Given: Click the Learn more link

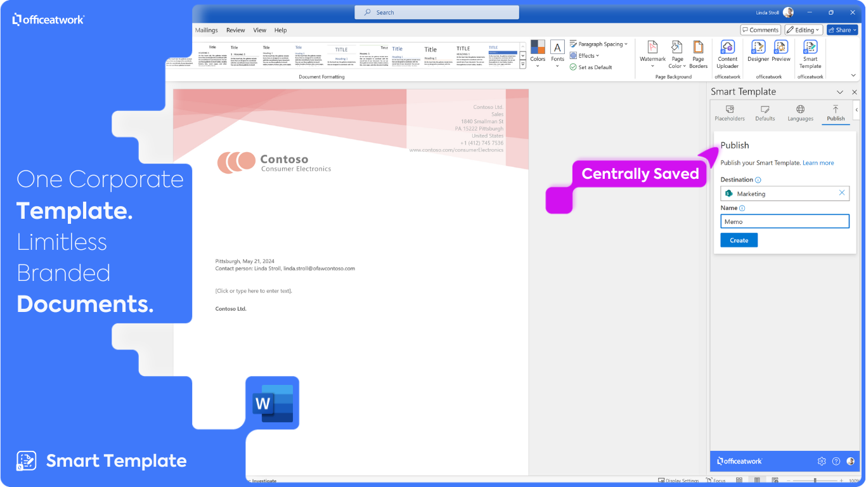Looking at the screenshot, I should pos(818,163).
